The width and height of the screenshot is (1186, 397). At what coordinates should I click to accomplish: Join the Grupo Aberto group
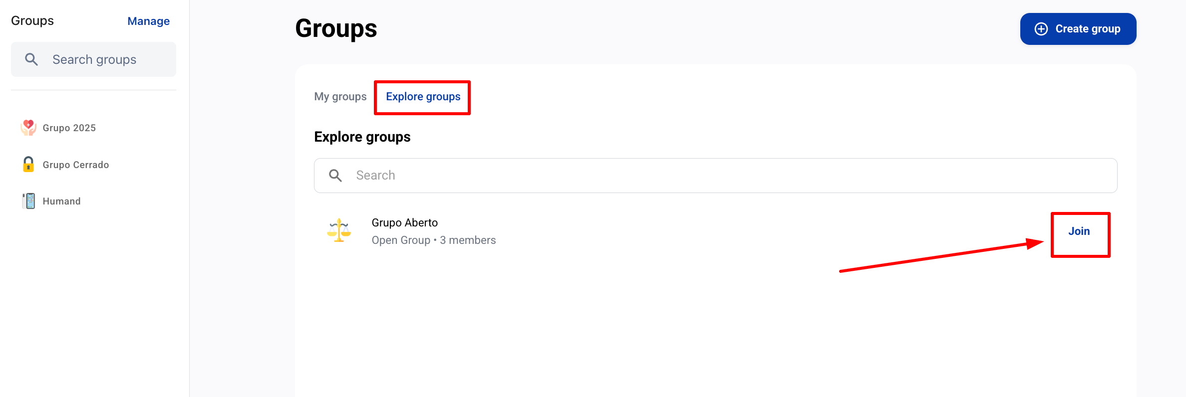pyautogui.click(x=1079, y=231)
